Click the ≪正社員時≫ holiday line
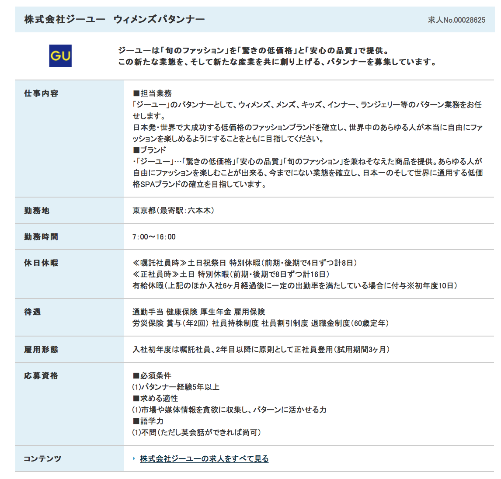Viewport: 501px width, 479px height. (231, 274)
